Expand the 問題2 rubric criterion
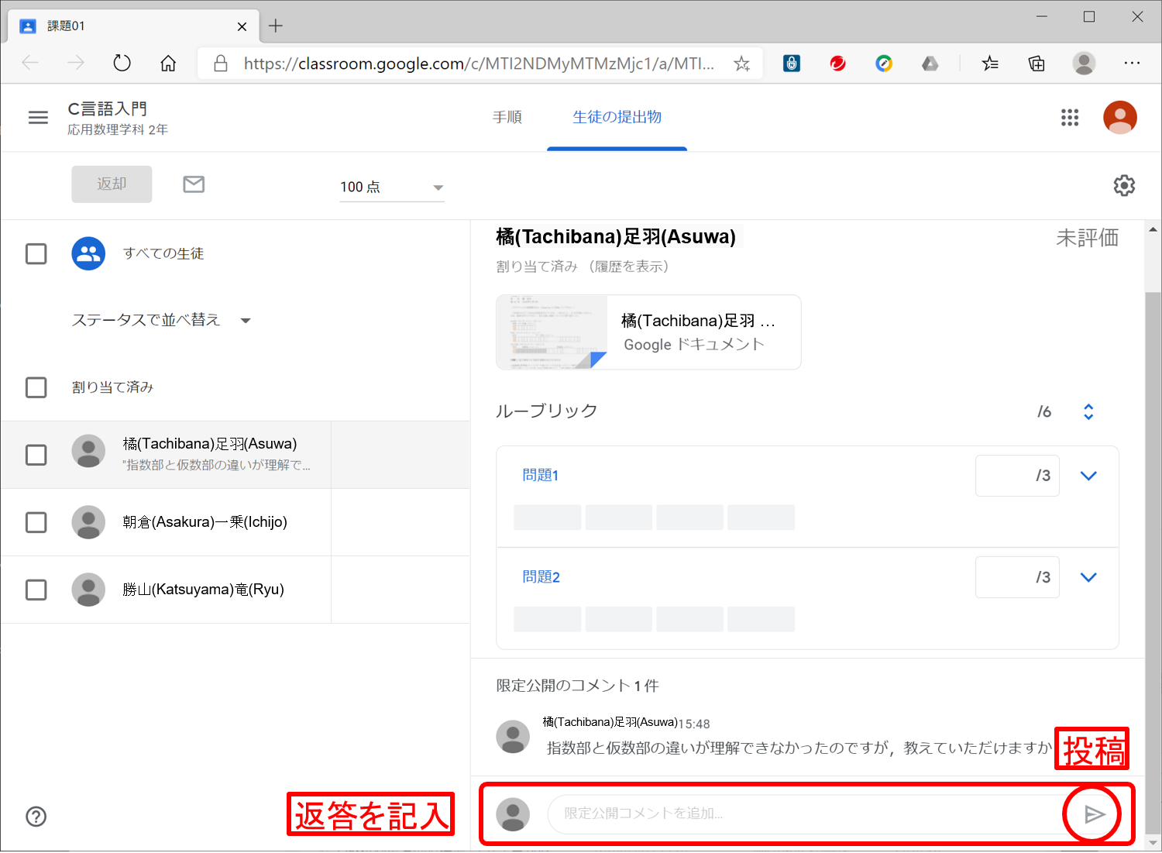This screenshot has width=1162, height=853. click(x=1088, y=577)
